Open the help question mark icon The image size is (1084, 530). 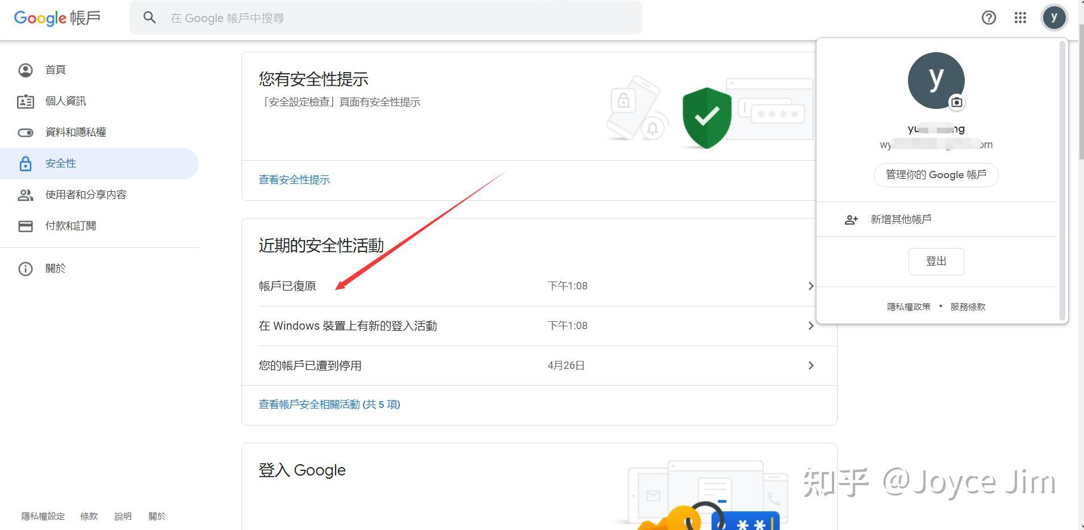pyautogui.click(x=989, y=18)
